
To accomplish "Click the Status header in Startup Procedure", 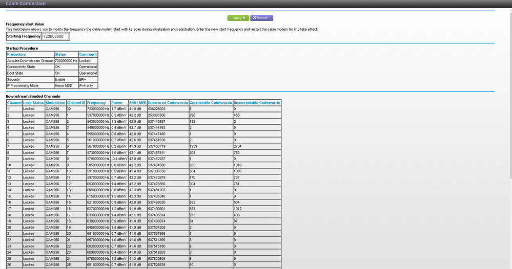I will point(60,54).
